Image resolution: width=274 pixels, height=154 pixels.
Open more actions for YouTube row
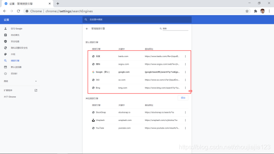coord(185,128)
